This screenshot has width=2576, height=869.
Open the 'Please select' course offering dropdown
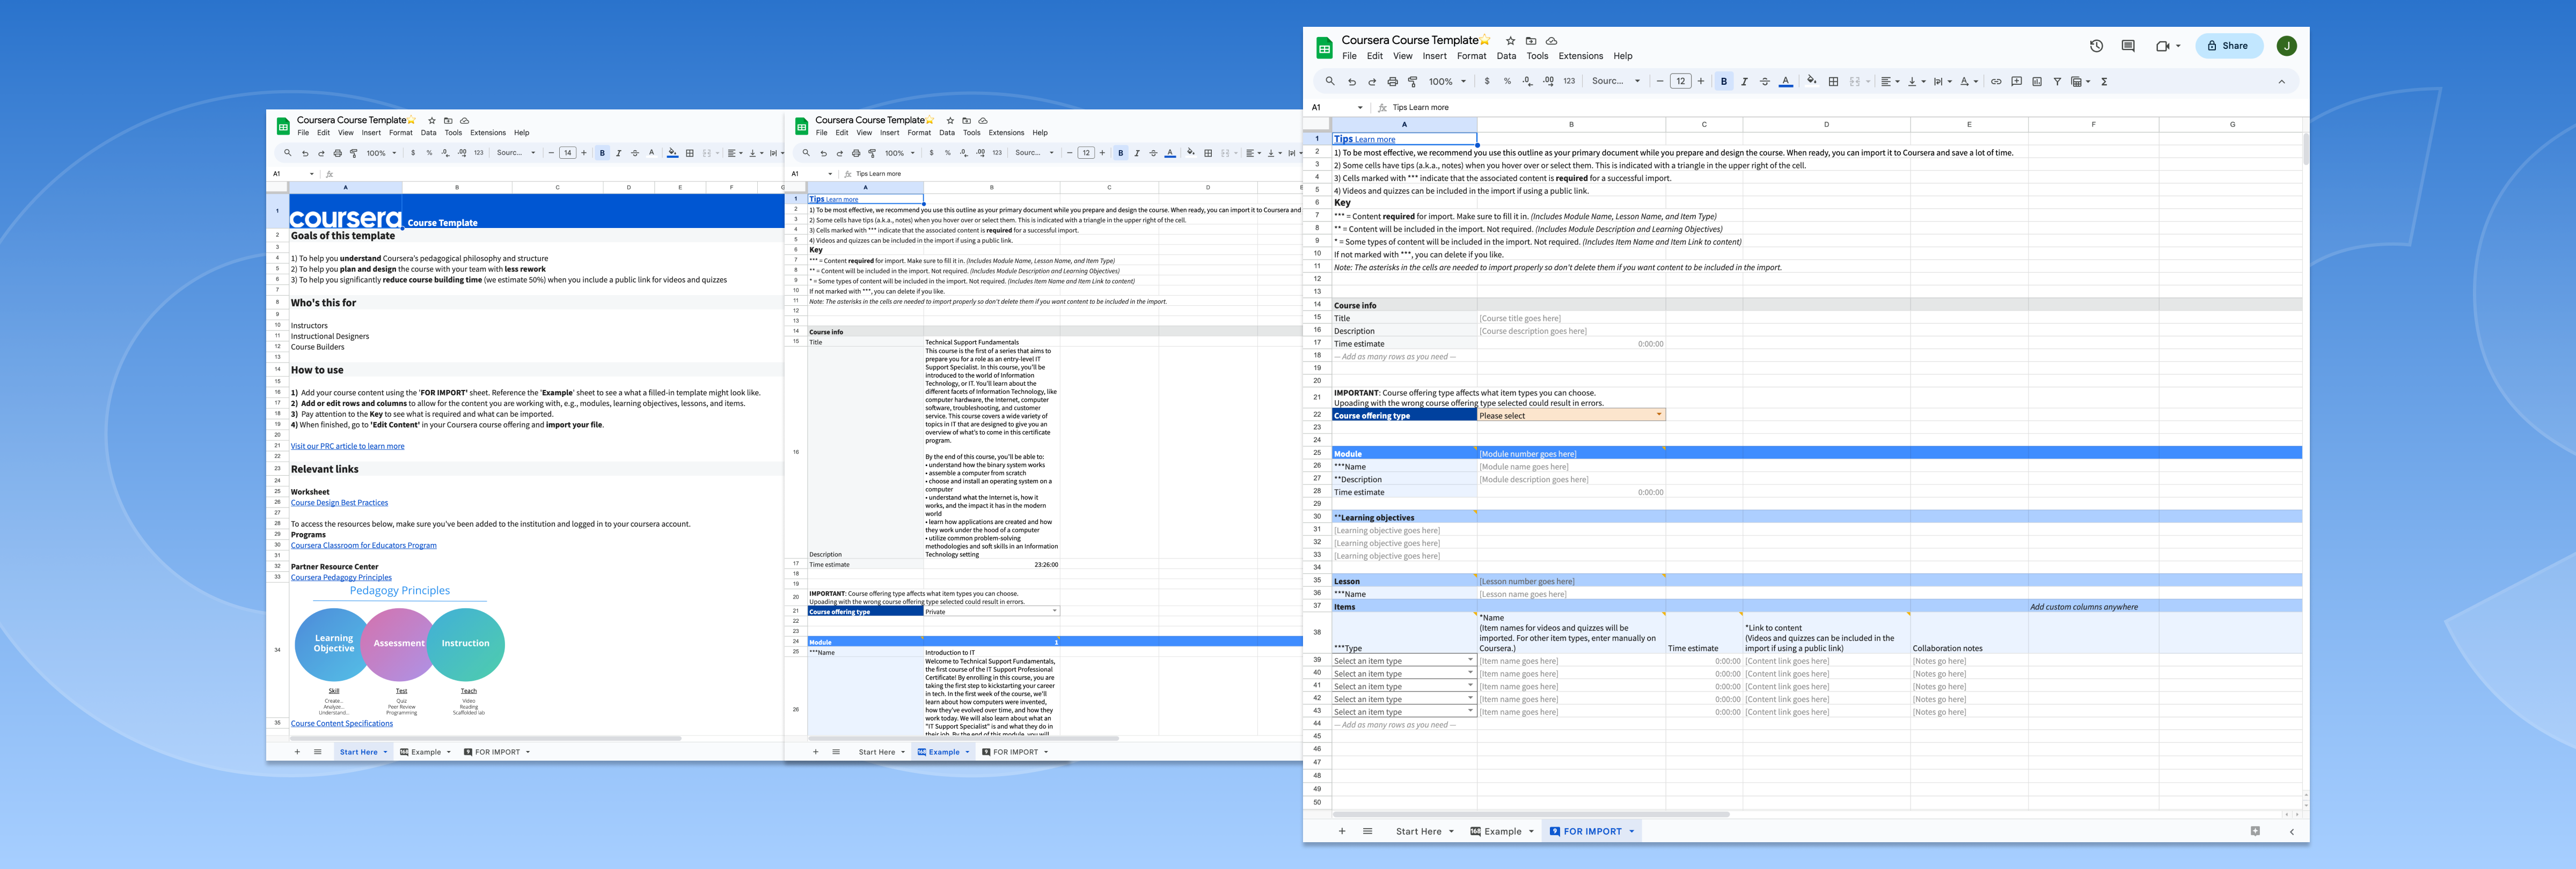coord(1659,415)
